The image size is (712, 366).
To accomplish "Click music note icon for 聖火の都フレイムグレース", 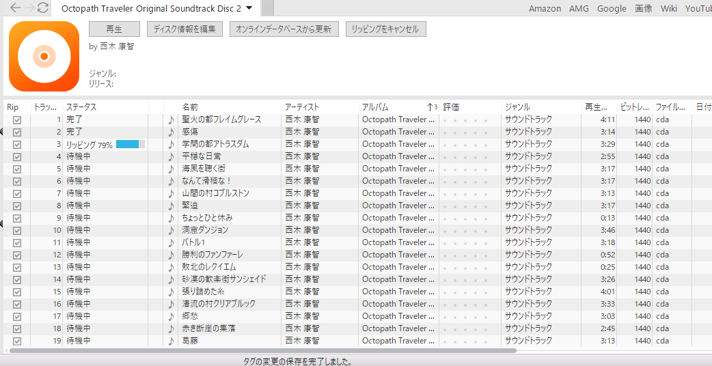I will pyautogui.click(x=171, y=120).
